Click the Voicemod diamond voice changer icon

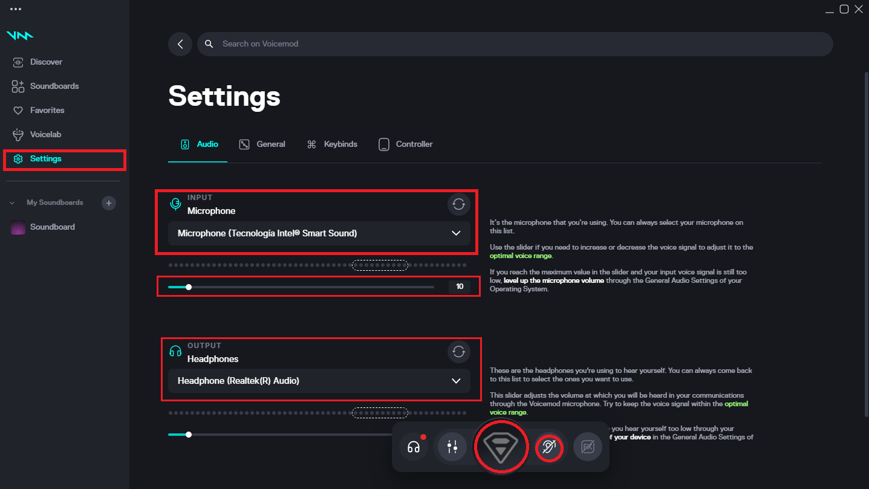pos(501,447)
